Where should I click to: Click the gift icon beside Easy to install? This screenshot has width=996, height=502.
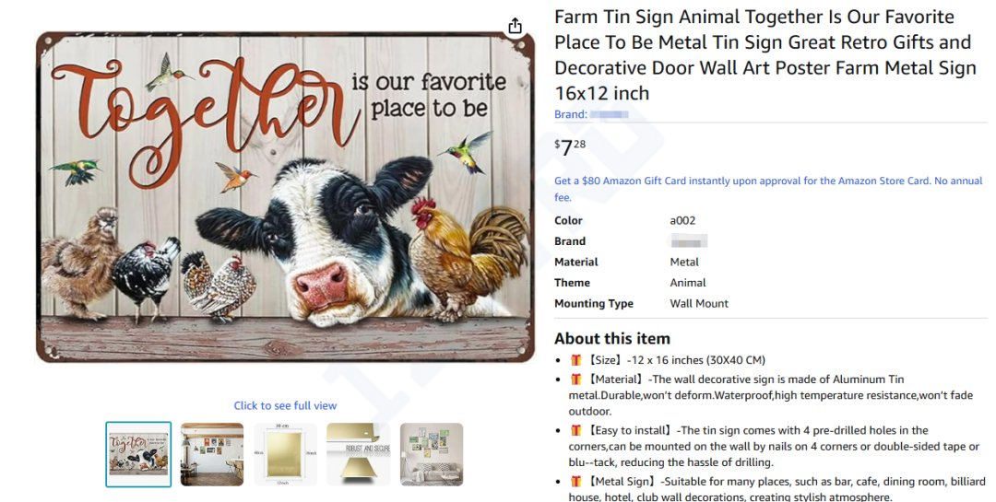pyautogui.click(x=575, y=430)
